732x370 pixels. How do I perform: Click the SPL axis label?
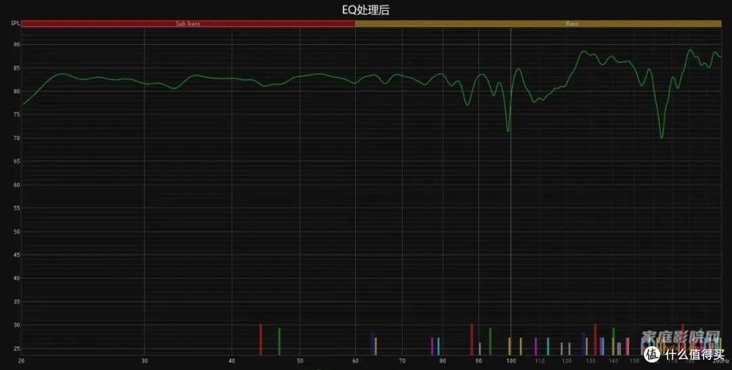point(15,23)
